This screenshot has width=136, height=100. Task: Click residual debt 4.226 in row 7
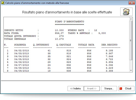click(109, 68)
